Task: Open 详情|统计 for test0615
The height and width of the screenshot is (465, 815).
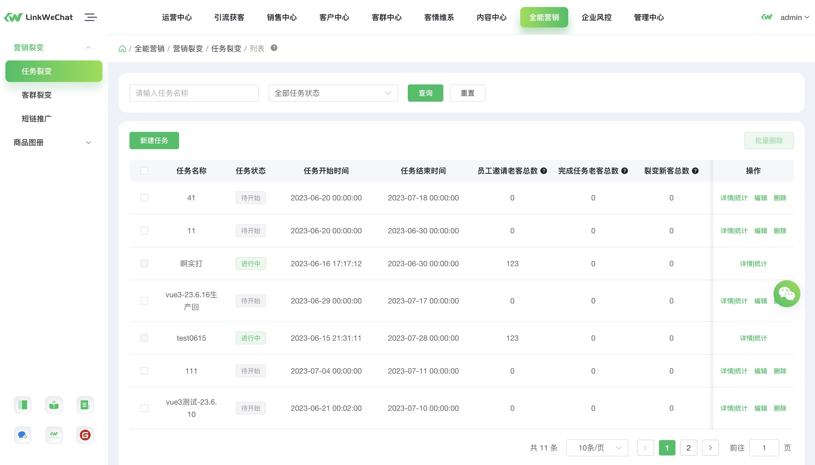Action: 753,338
